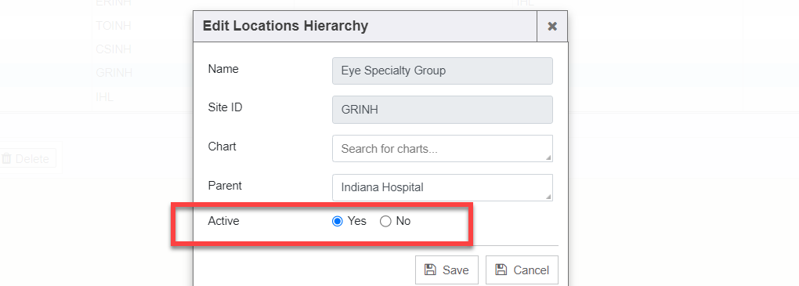
Task: Select the No radio for Active
Action: pyautogui.click(x=385, y=221)
